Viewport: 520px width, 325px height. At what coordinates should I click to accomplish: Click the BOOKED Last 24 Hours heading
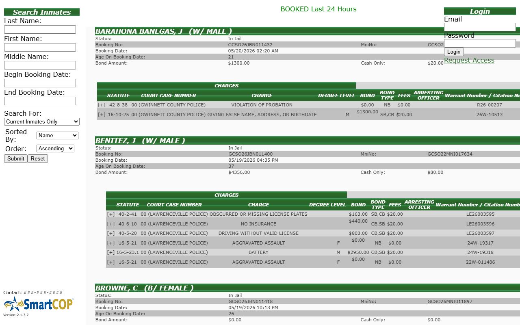point(318,9)
